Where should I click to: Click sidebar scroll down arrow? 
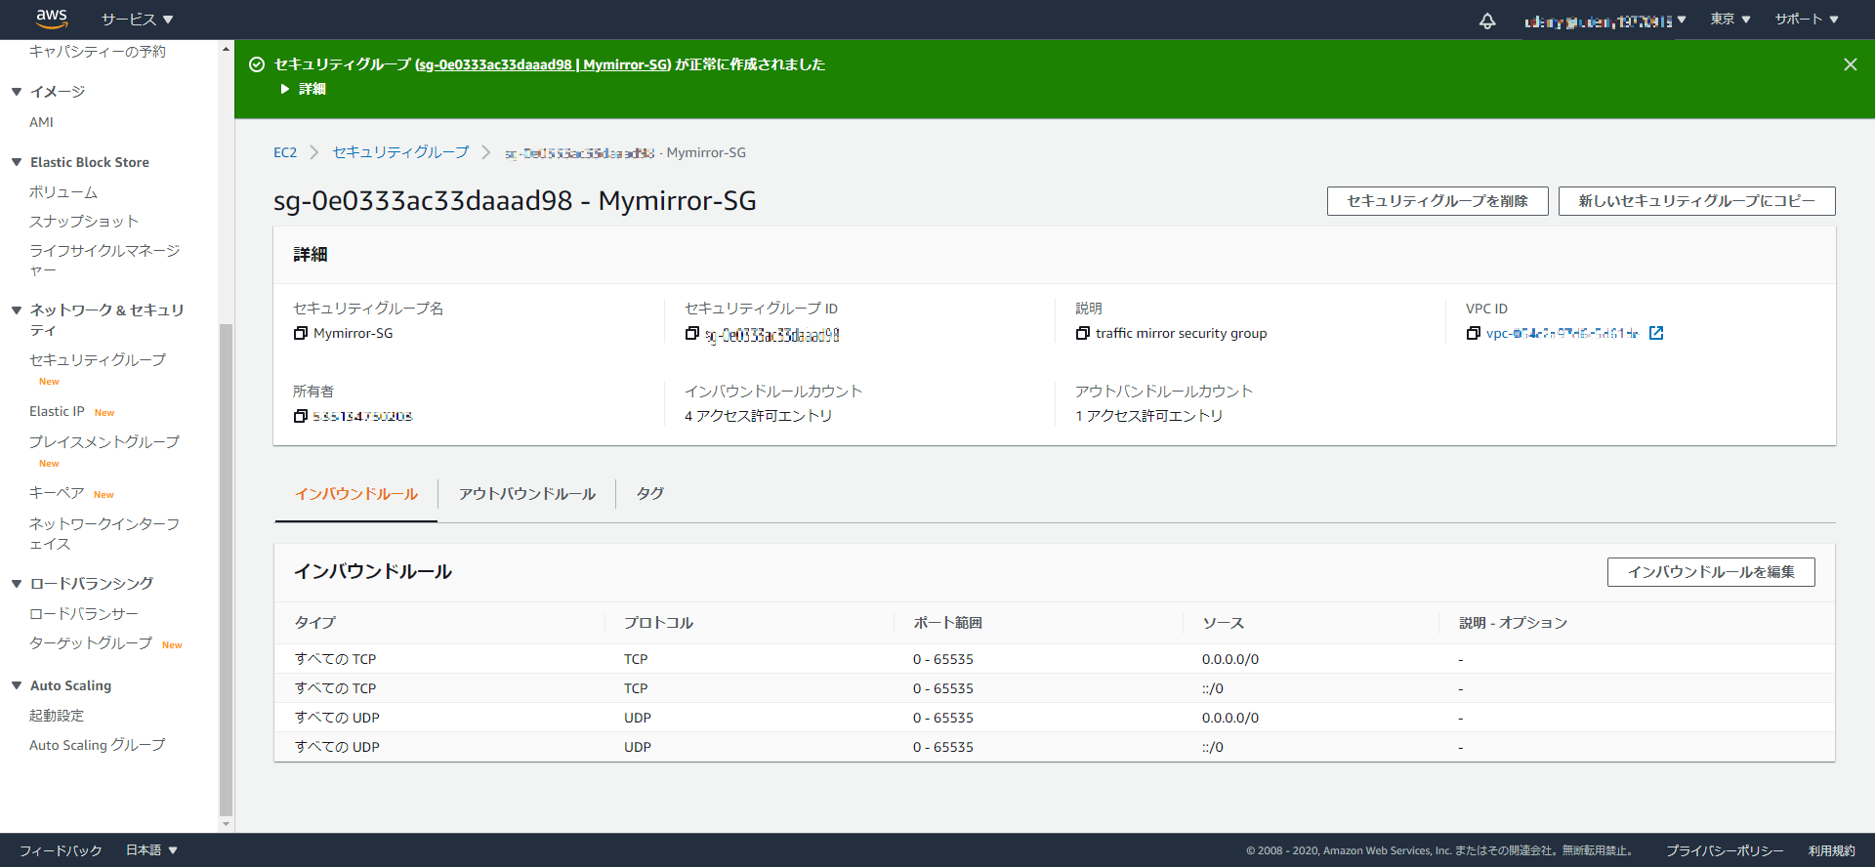[x=226, y=824]
